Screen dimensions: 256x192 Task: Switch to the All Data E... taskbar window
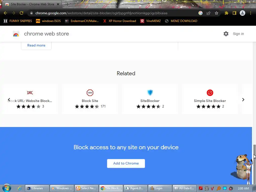tap(184, 188)
